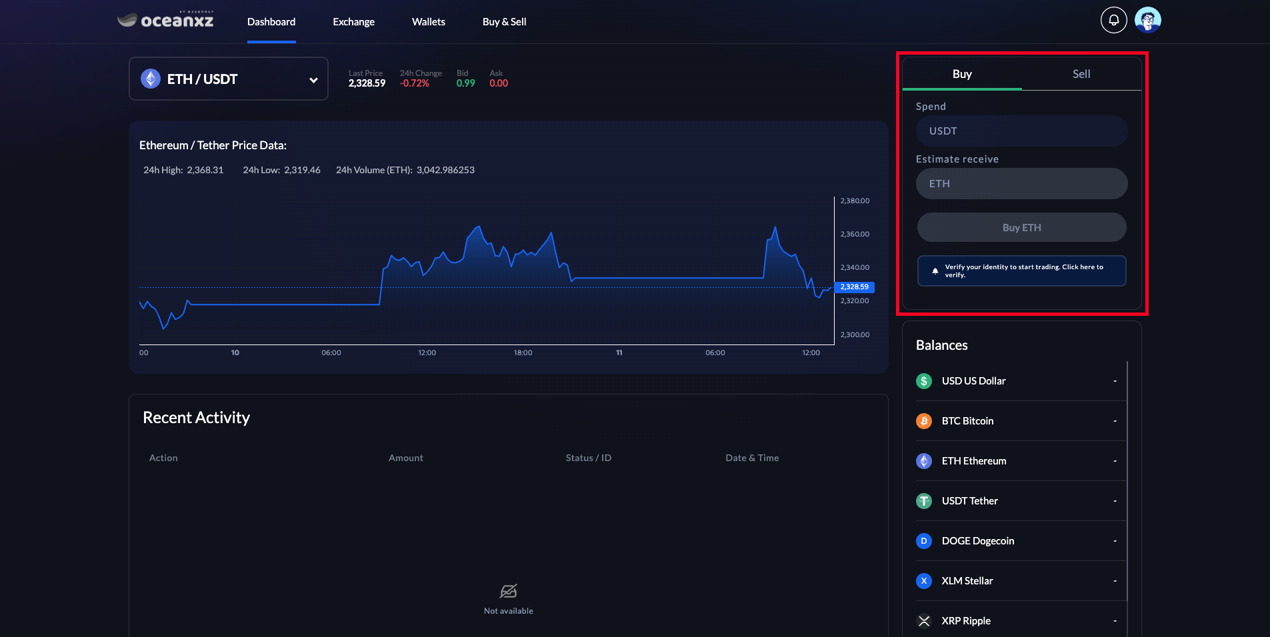The height and width of the screenshot is (637, 1270).
Task: Click the Amount column header
Action: pyautogui.click(x=406, y=458)
